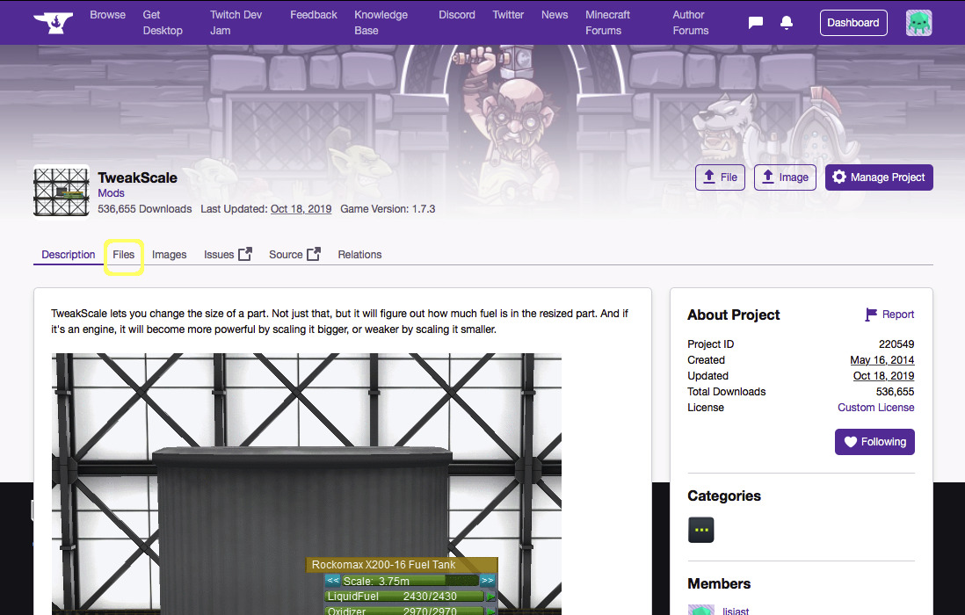
Task: Click the TweakScale project title
Action: [x=137, y=177]
